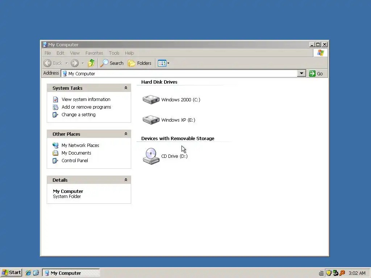This screenshot has height=278, width=371.
Task: Open the Edit menu
Action: point(60,53)
